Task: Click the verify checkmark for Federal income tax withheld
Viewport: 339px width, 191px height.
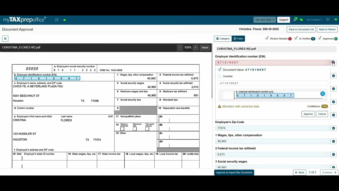Action: [333, 154]
